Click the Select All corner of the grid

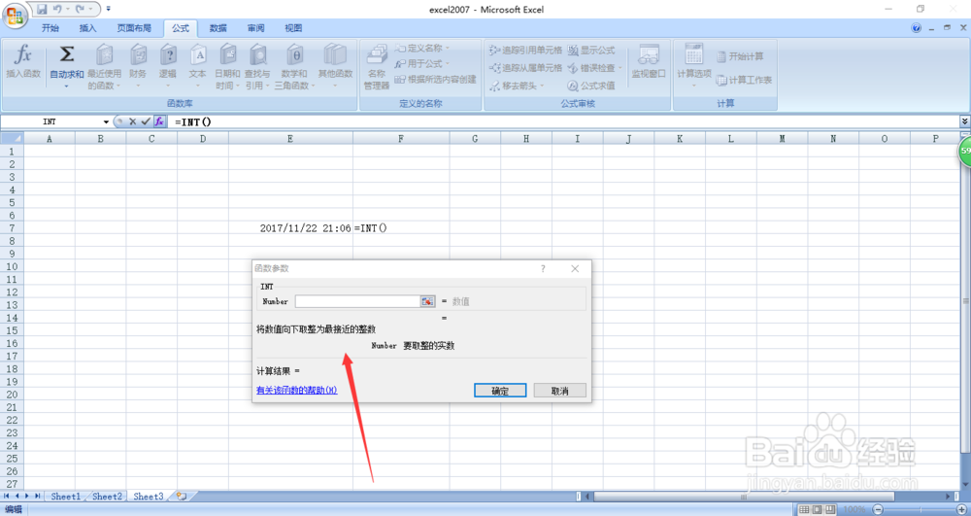pyautogui.click(x=12, y=139)
